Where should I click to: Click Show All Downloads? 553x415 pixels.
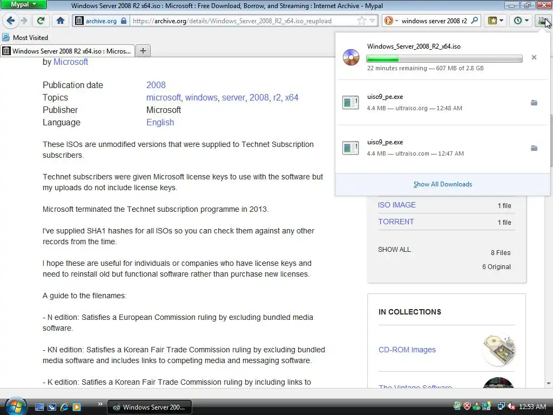443,184
